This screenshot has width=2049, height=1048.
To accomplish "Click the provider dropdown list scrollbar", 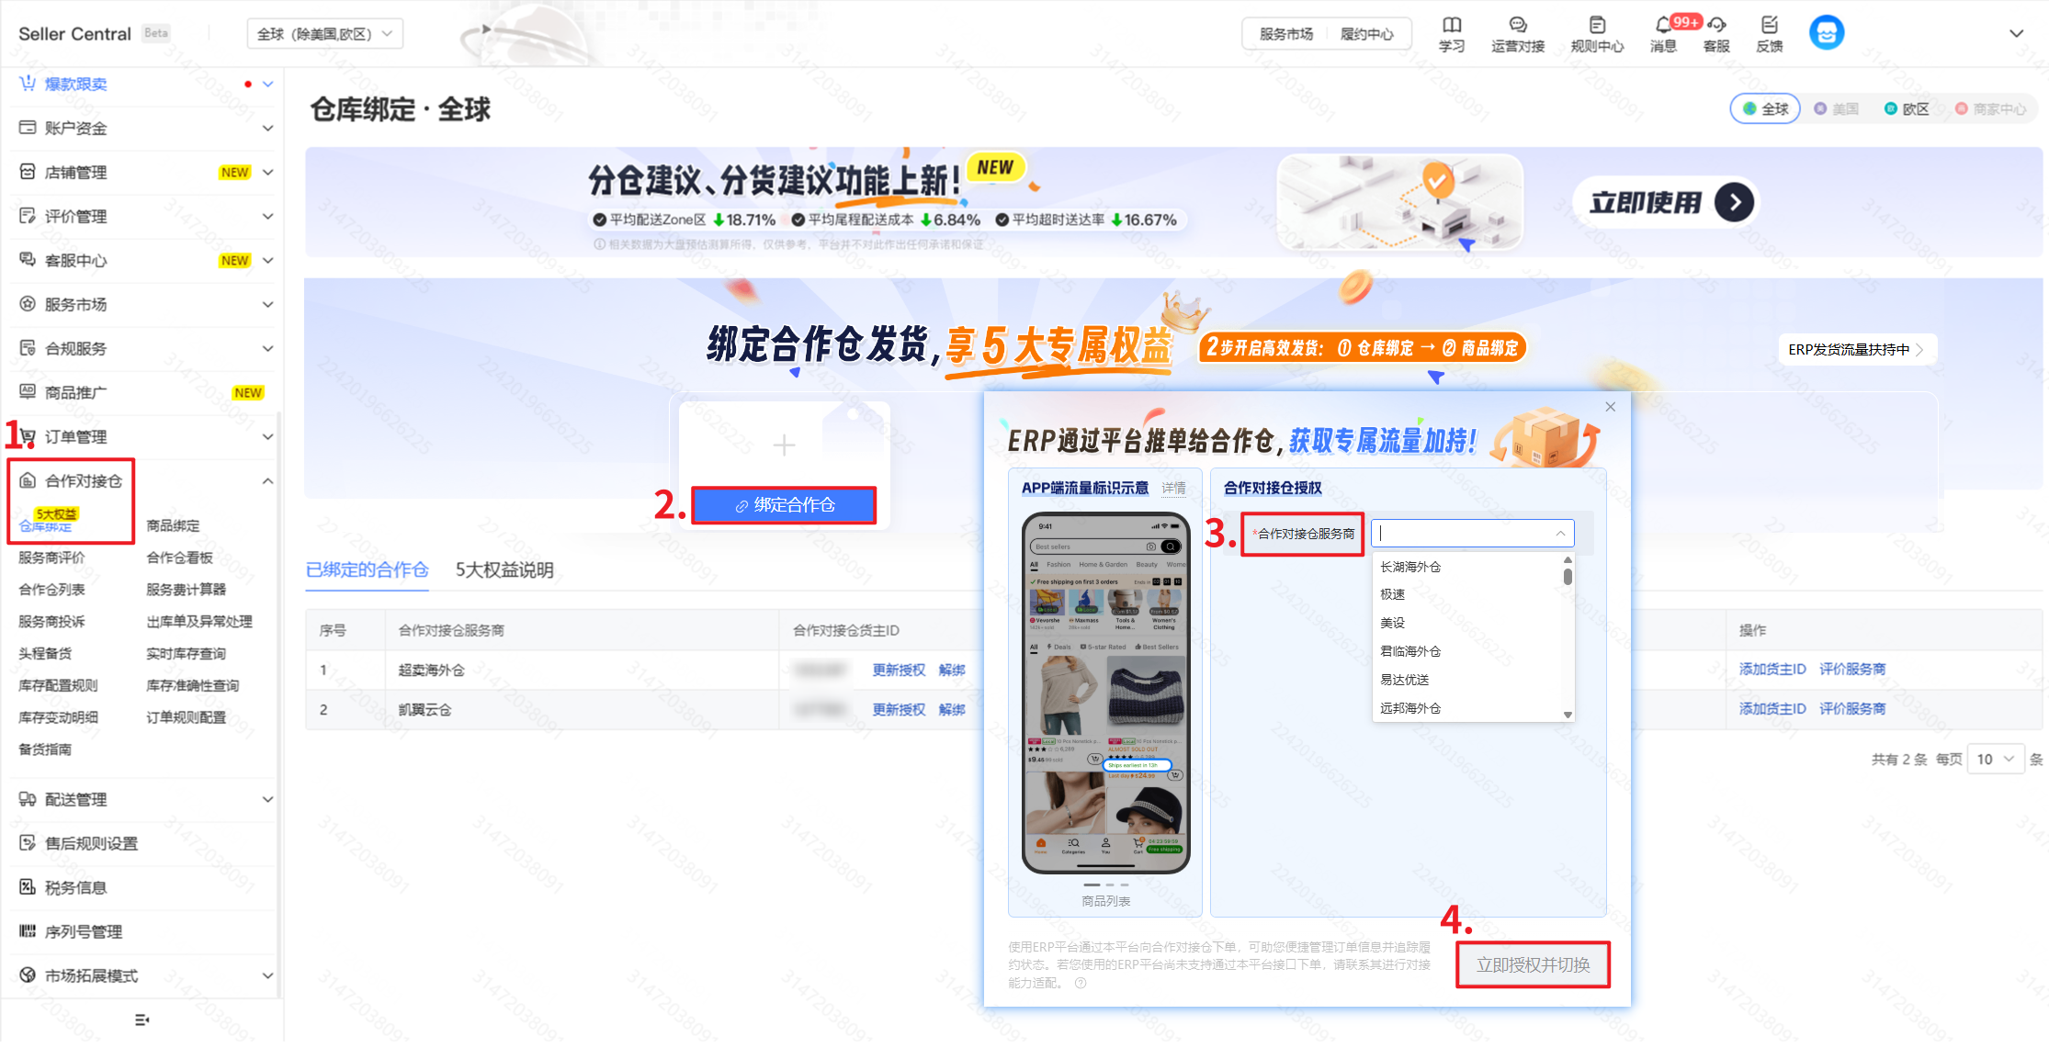I will pyautogui.click(x=1568, y=577).
